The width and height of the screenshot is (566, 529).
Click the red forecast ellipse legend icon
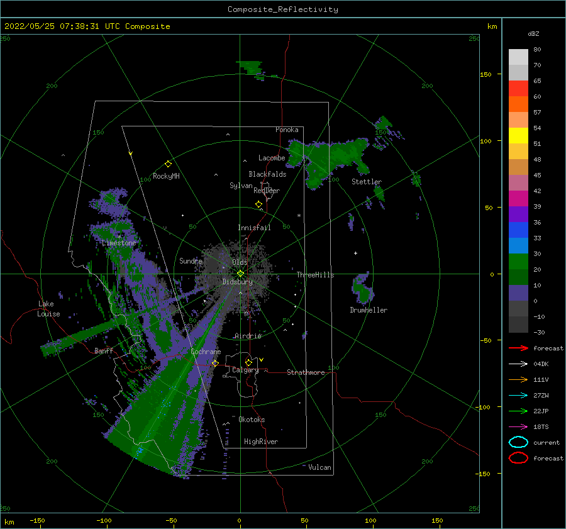(x=518, y=458)
